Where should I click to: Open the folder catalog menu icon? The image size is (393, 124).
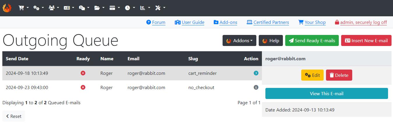pyautogui.click(x=99, y=8)
